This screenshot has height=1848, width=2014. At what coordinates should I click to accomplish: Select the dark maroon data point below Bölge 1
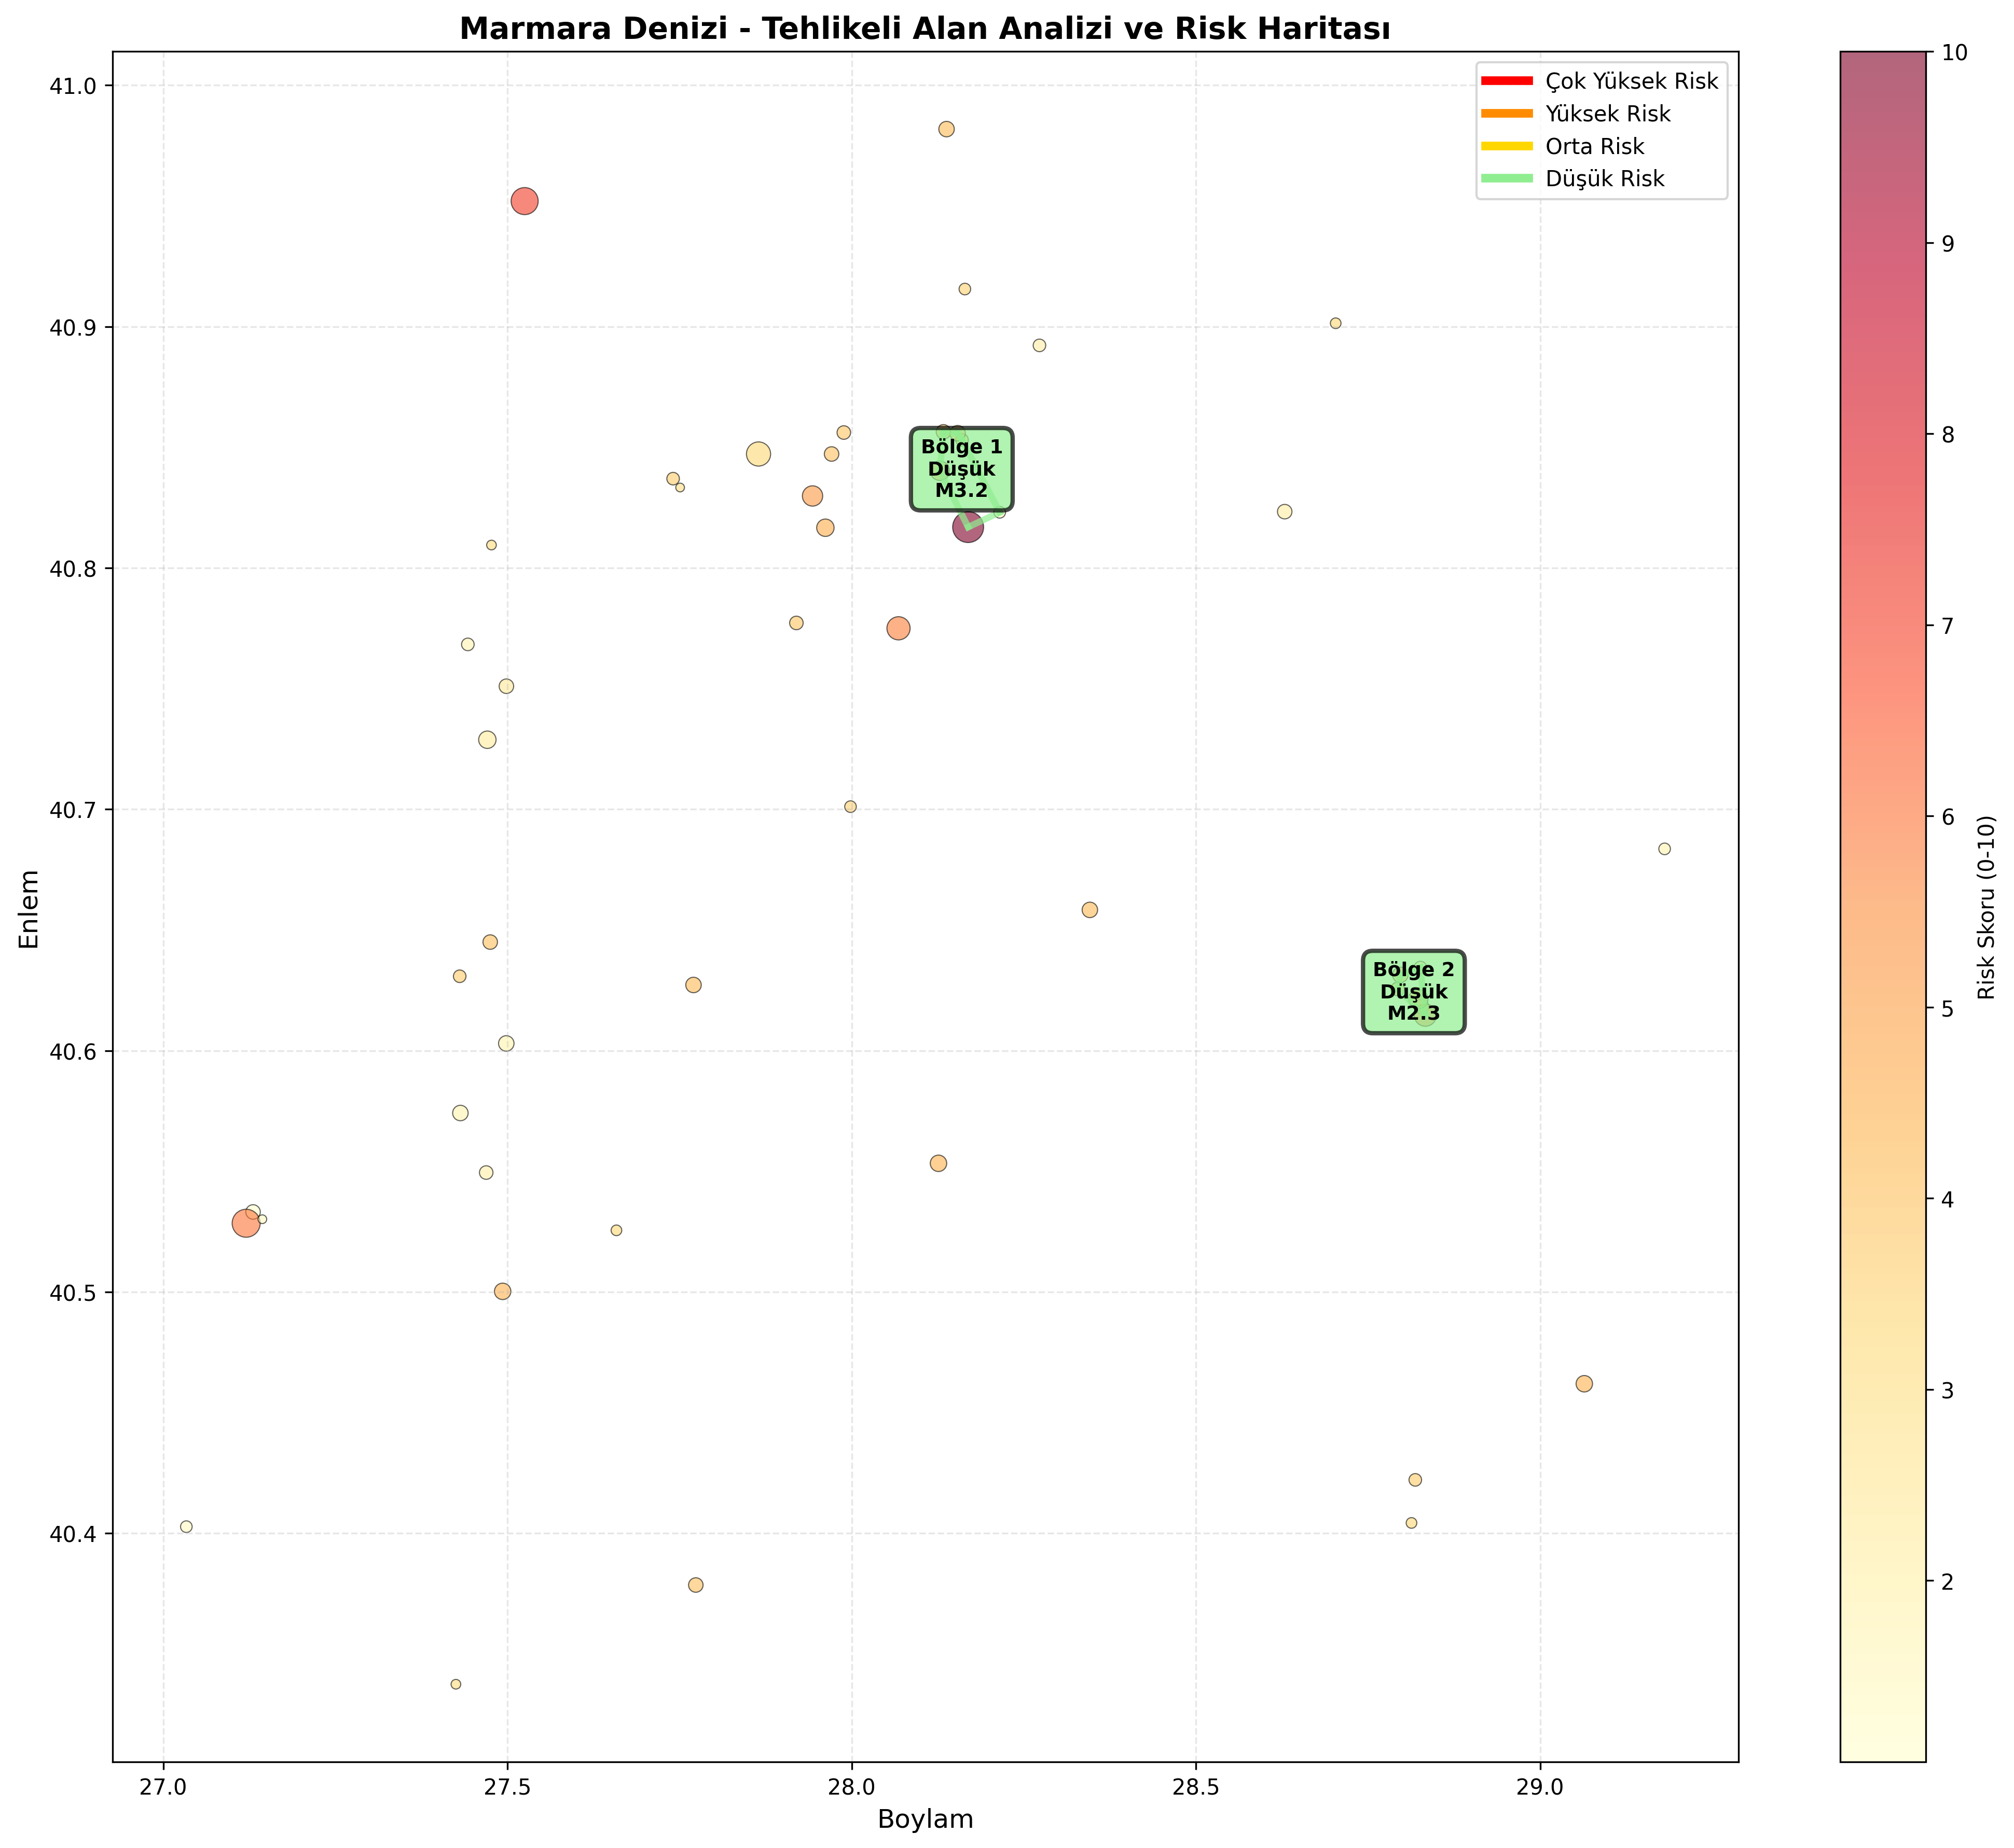[x=968, y=527]
